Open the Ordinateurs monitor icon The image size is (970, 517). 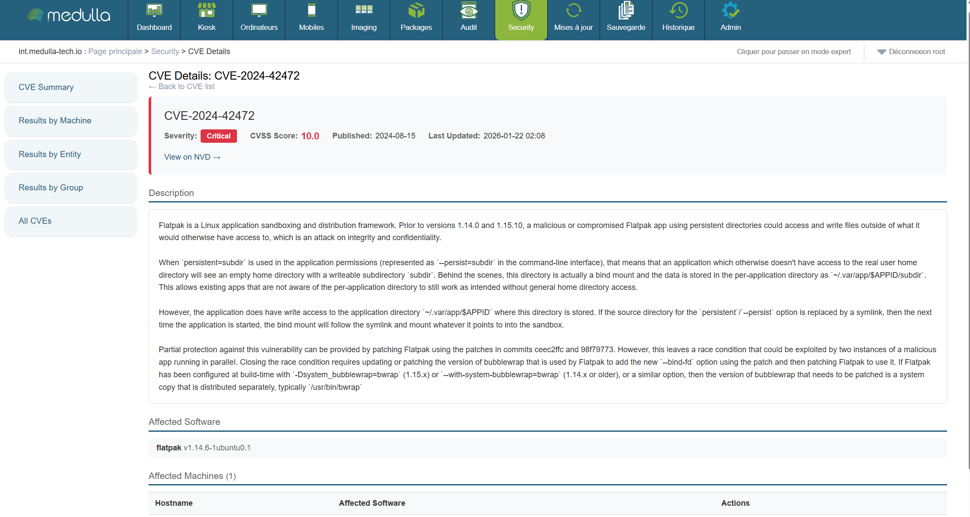tap(259, 10)
